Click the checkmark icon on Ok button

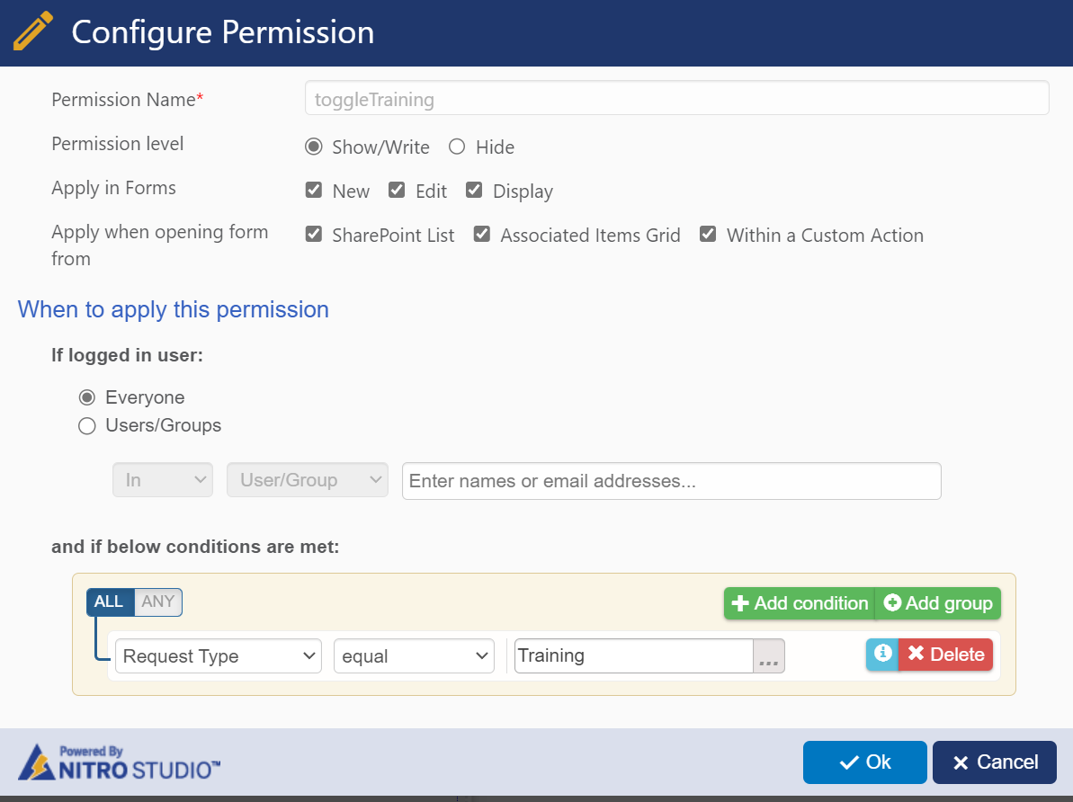pyautogui.click(x=849, y=762)
